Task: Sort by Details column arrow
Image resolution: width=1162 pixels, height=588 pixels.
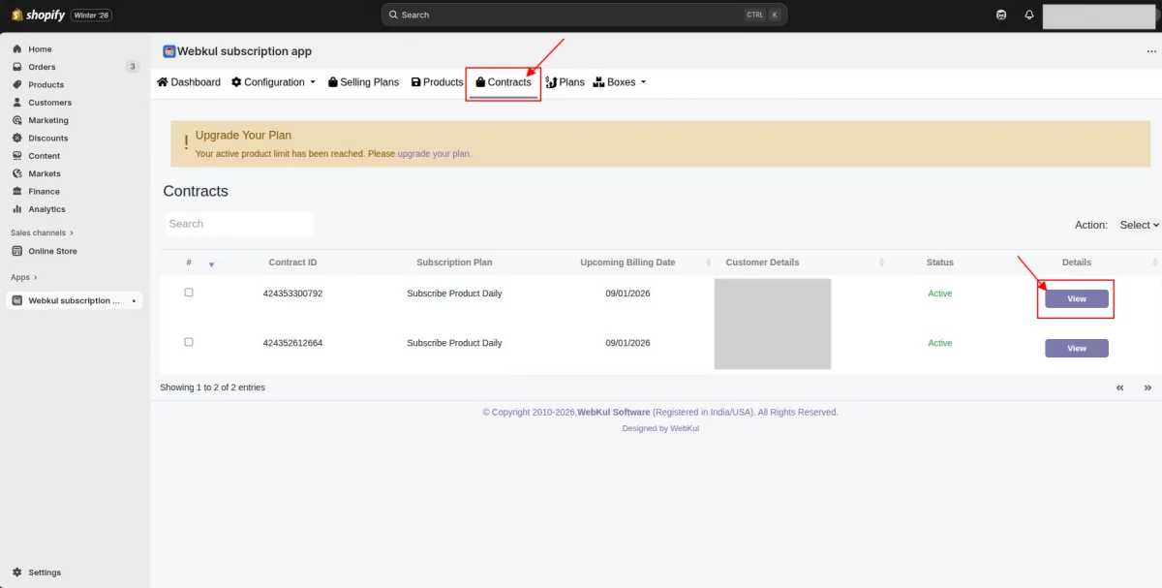Action: click(x=1154, y=263)
